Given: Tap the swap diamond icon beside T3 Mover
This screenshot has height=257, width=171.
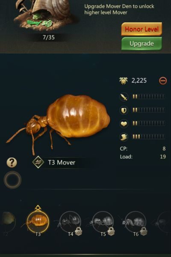Looking at the screenshot, I should click(x=38, y=162).
